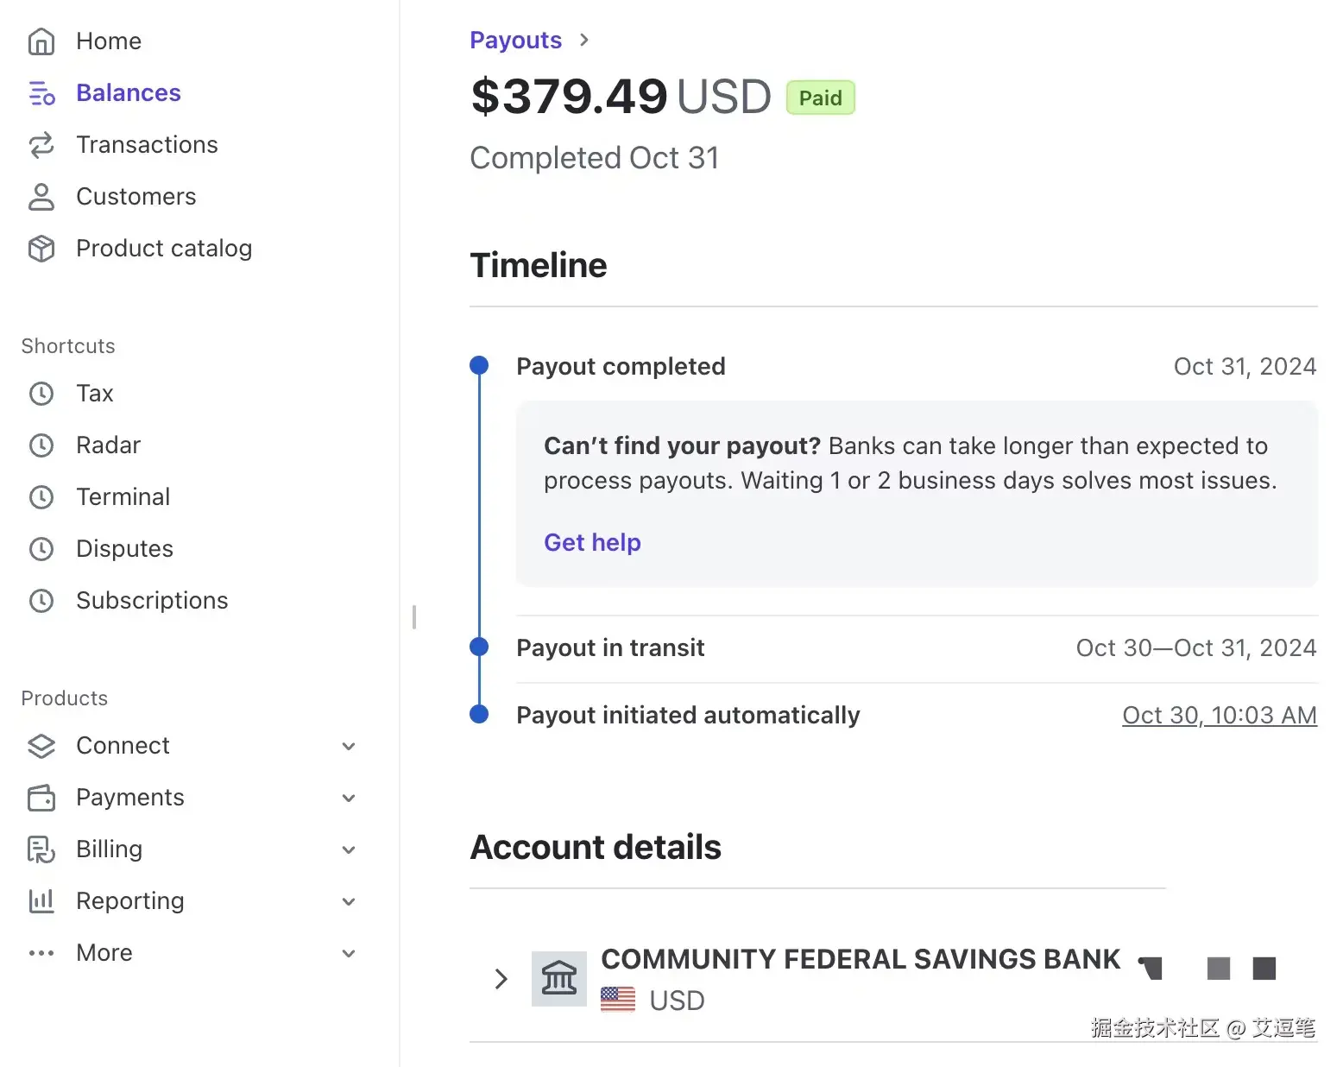Image resolution: width=1343 pixels, height=1067 pixels.
Task: Open the Balances menu item
Action: click(128, 93)
